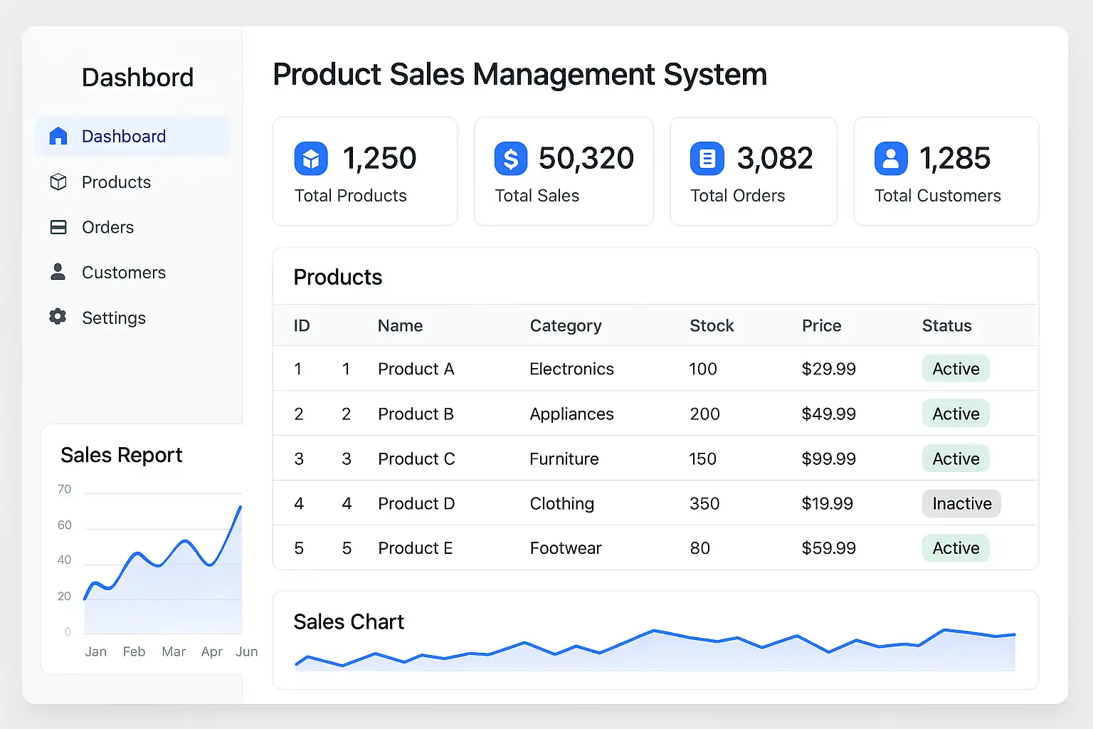Toggle Active status badge for Product E
This screenshot has width=1093, height=729.
pyautogui.click(x=956, y=548)
